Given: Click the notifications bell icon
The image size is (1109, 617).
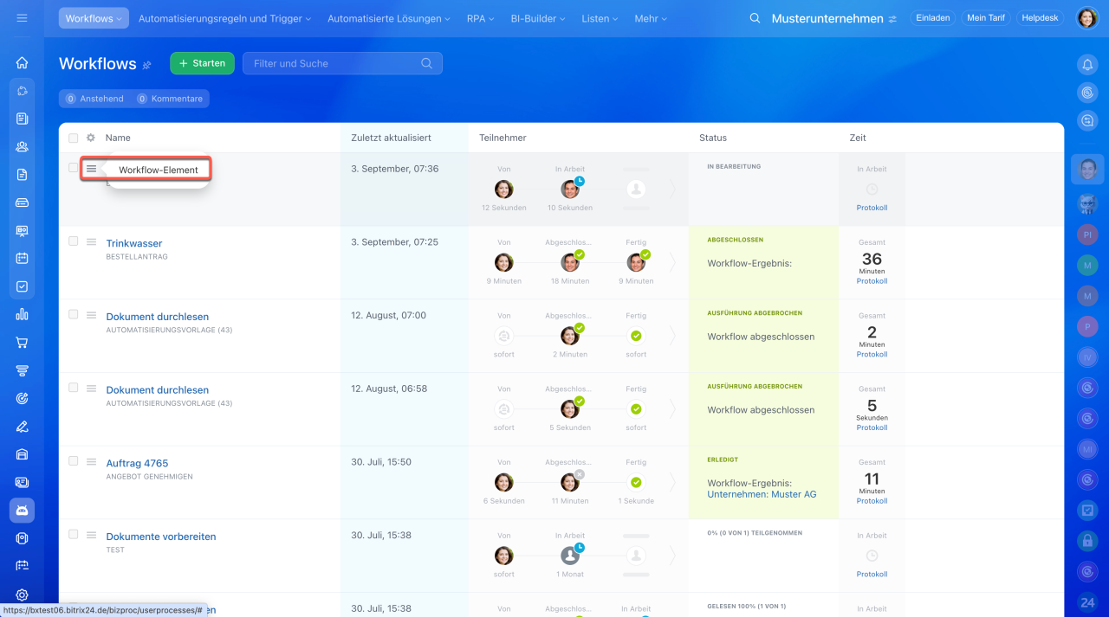Looking at the screenshot, I should pyautogui.click(x=1087, y=64).
